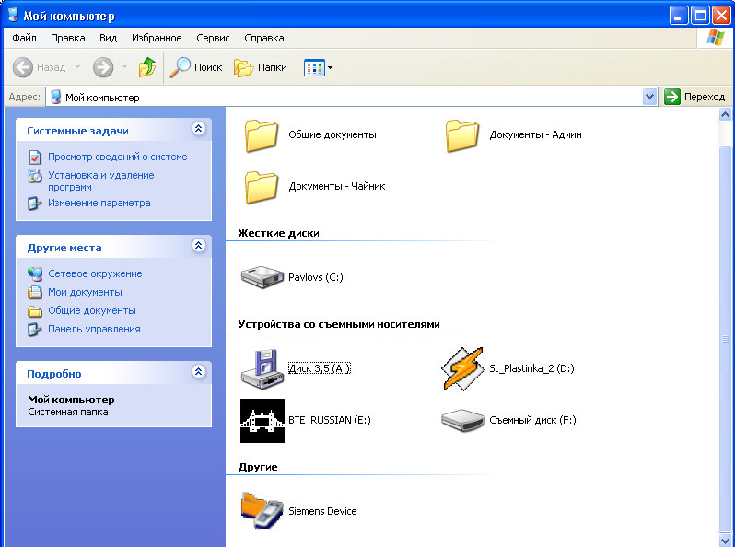Screen dimensions: 735x547
Task: Click the vertical scrollbar thumb
Action: pyautogui.click(x=725, y=338)
